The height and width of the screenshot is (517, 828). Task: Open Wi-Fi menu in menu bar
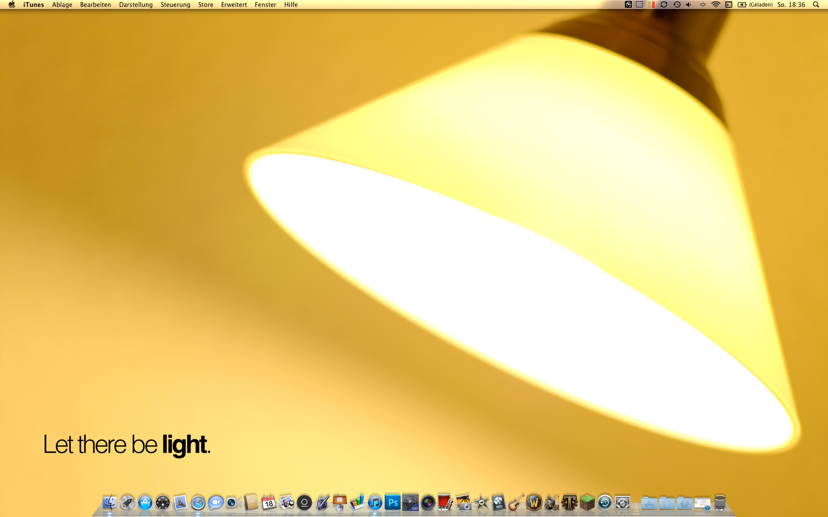pos(716,5)
